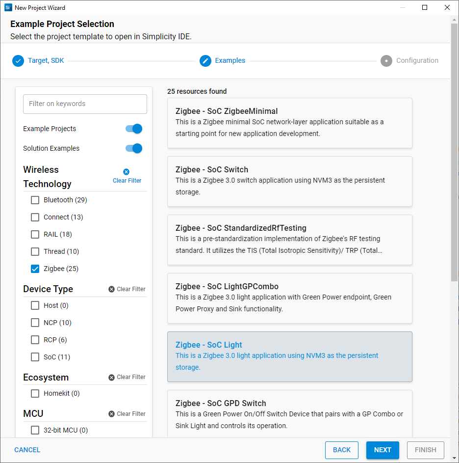The image size is (459, 463).
Task: Click the CANCEL link
Action: pos(27,450)
